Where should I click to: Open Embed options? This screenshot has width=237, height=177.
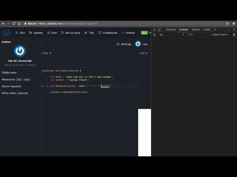128,33
